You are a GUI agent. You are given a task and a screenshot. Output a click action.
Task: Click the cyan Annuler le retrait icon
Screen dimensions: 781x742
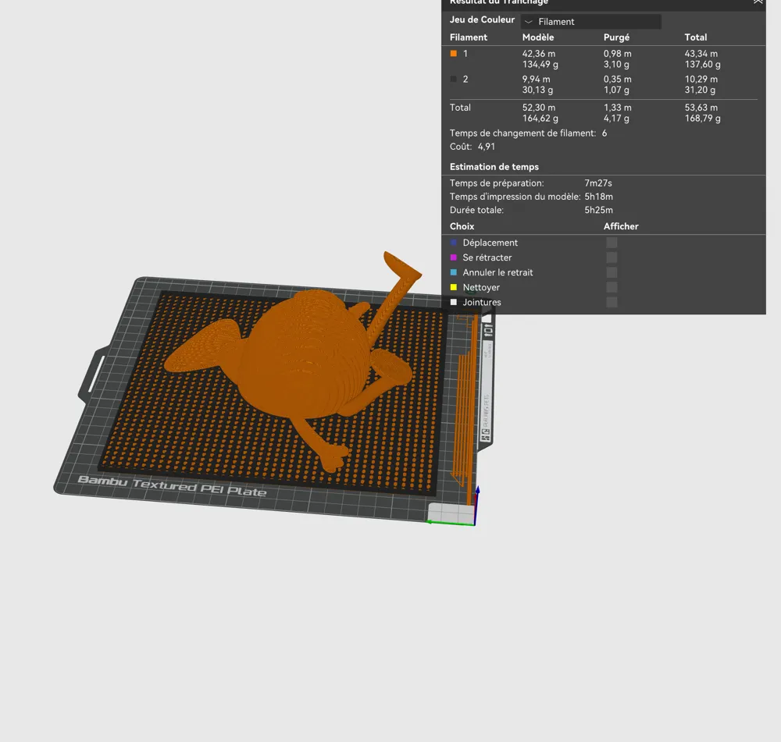454,272
